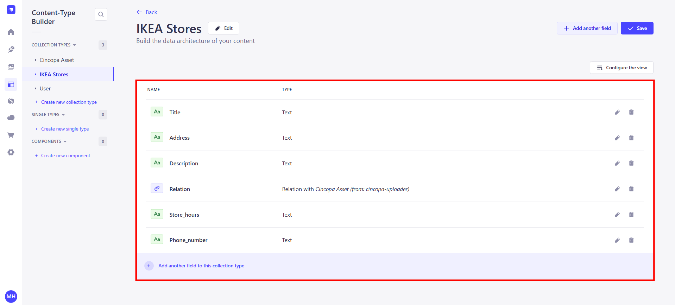Click Create new single type
This screenshot has width=675, height=305.
point(62,129)
